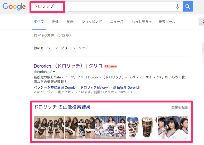Click the Google logo

click(x=14, y=6)
